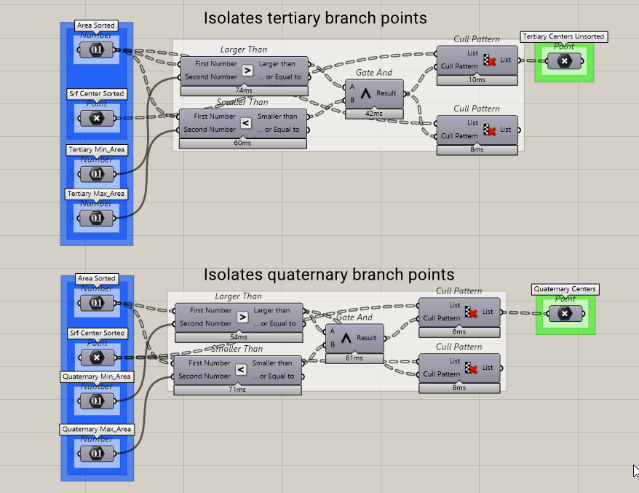Select the Tertiary Centers Unsorted point parameter
The height and width of the screenshot is (493, 639).
pyautogui.click(x=564, y=62)
